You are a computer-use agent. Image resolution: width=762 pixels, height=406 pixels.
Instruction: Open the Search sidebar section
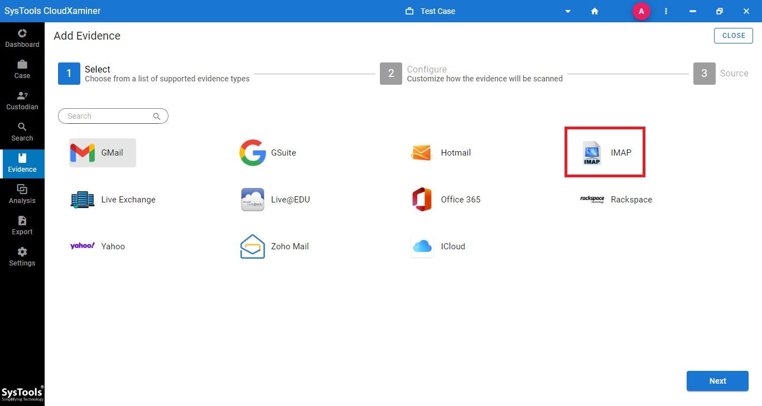[x=22, y=132]
